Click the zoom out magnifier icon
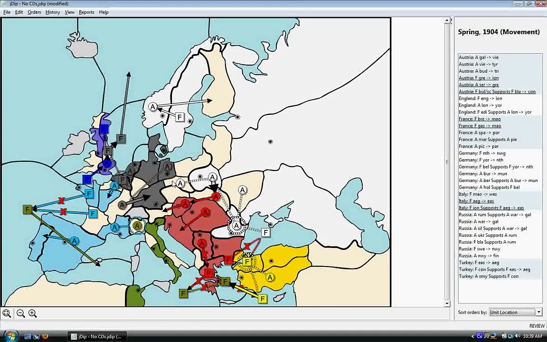Viewport: 547px width, 342px height. coord(20,313)
